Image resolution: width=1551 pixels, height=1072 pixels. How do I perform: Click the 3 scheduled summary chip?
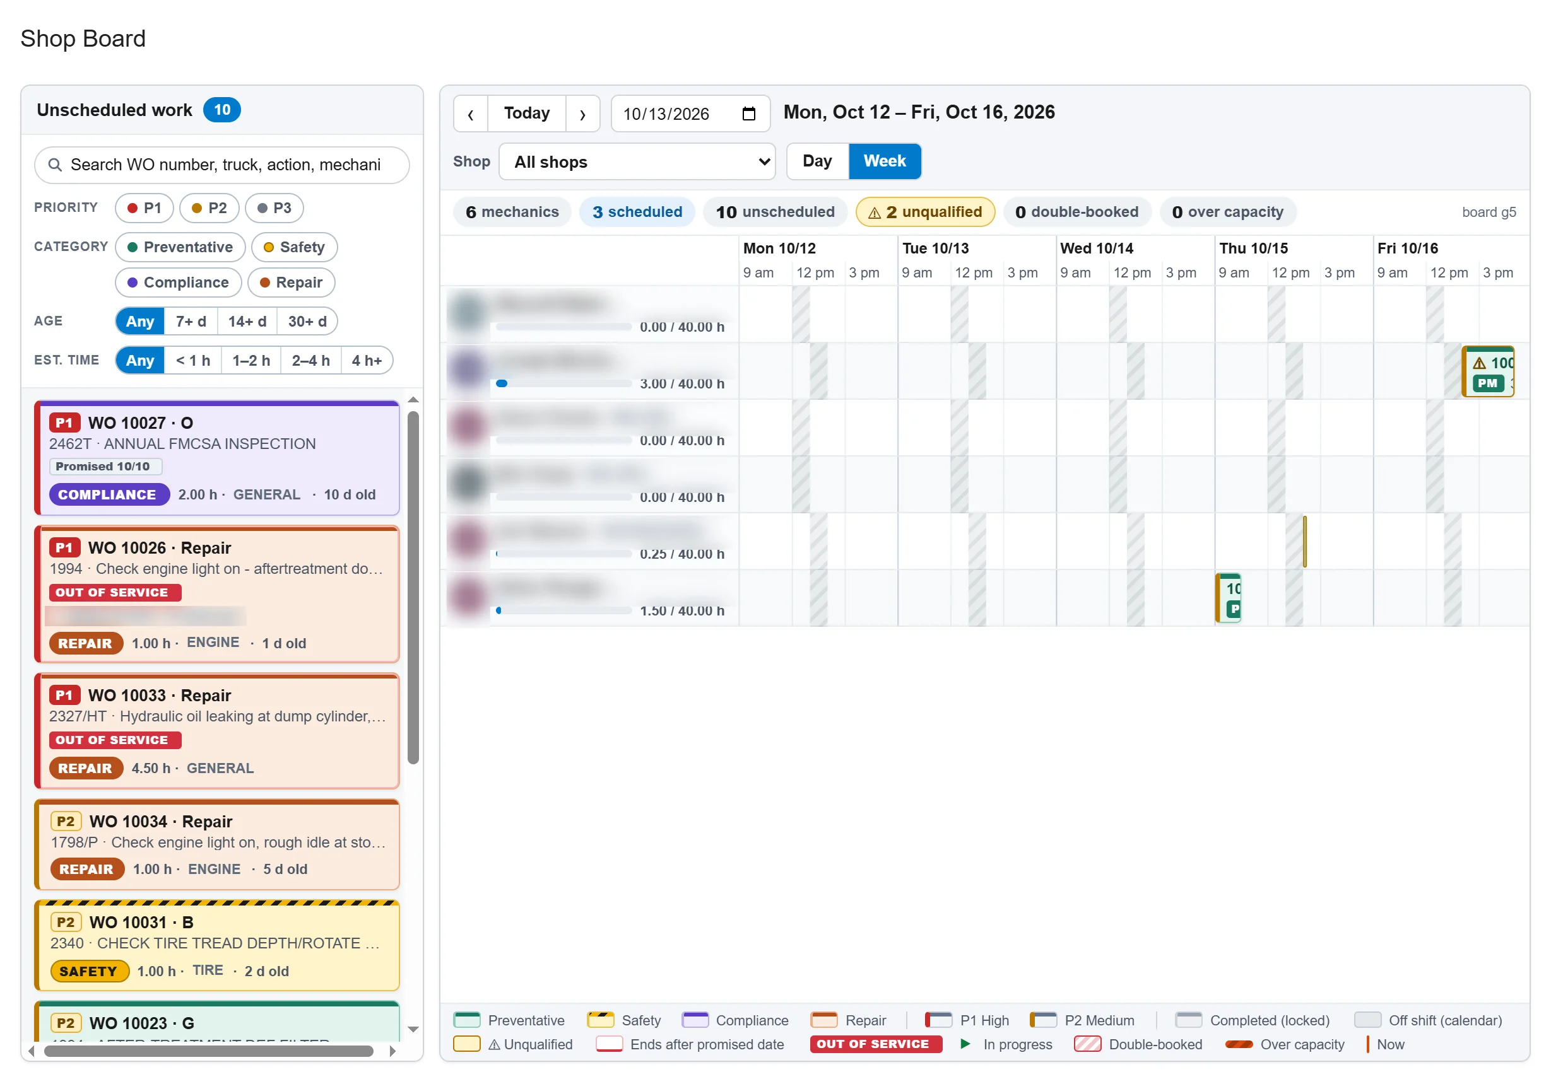point(637,213)
